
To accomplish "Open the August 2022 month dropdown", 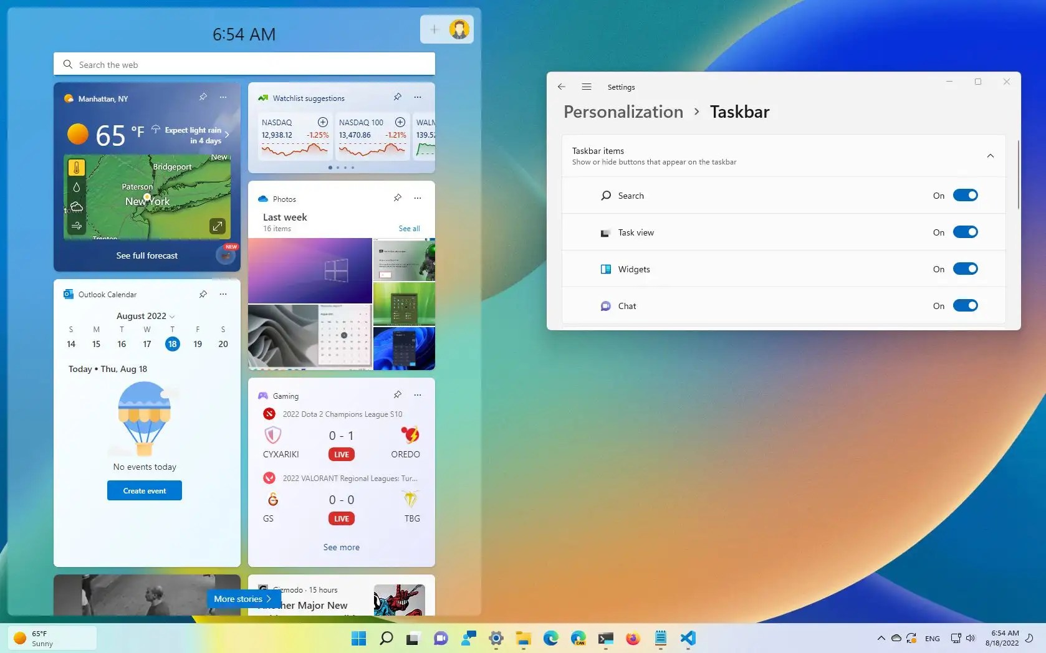I will point(172,316).
